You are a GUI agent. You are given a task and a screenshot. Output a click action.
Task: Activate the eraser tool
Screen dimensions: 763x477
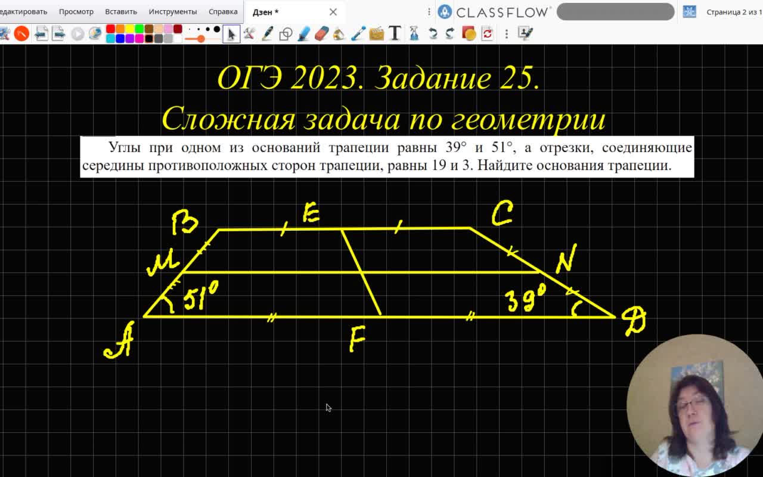[321, 34]
